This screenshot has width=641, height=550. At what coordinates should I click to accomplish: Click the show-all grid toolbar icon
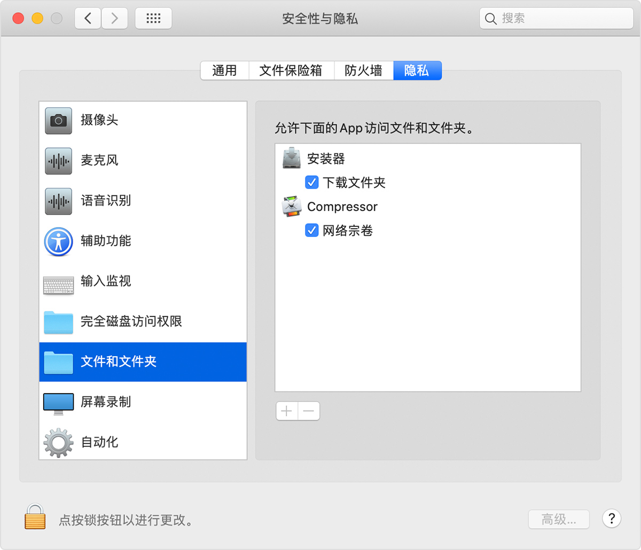coord(153,18)
